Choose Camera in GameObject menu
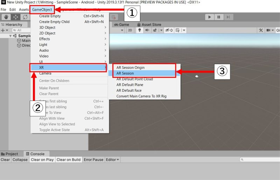Screen dimensions: 280x180 coord(70,73)
